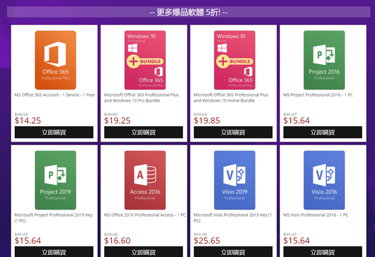Click the 更多爆品軟體 5折 banner heading

(189, 12)
